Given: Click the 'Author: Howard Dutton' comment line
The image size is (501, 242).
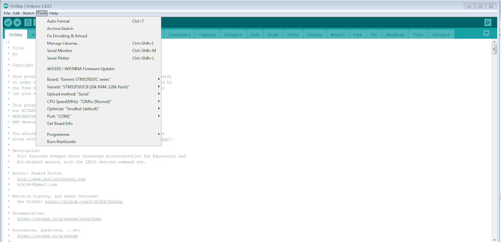Looking at the screenshot, I should [x=36, y=173].
